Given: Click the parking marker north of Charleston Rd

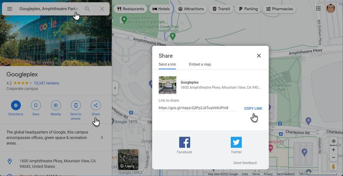Looking at the screenshot, I should coord(308,120).
